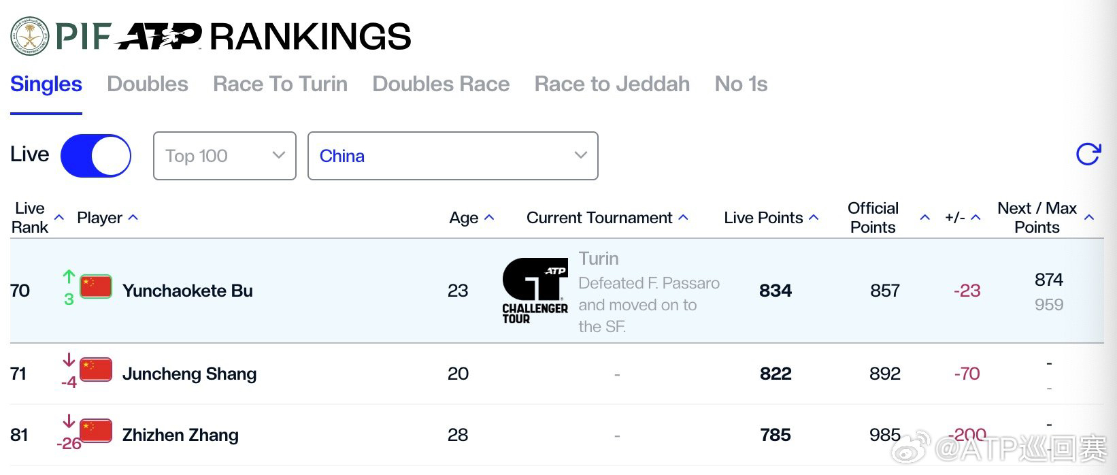Open Juncheng Shang player profile link

click(x=189, y=374)
